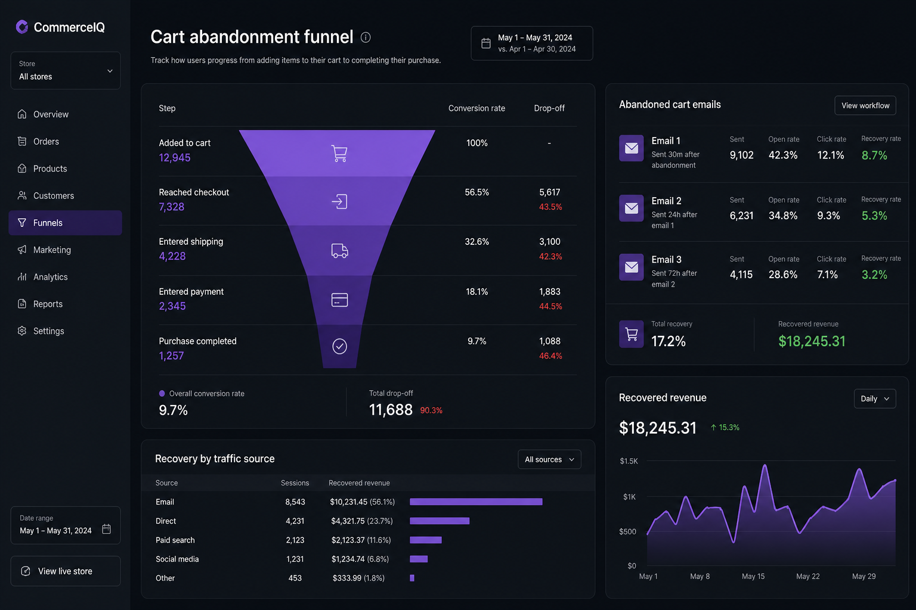
Task: Open the All sources dropdown
Action: (549, 459)
